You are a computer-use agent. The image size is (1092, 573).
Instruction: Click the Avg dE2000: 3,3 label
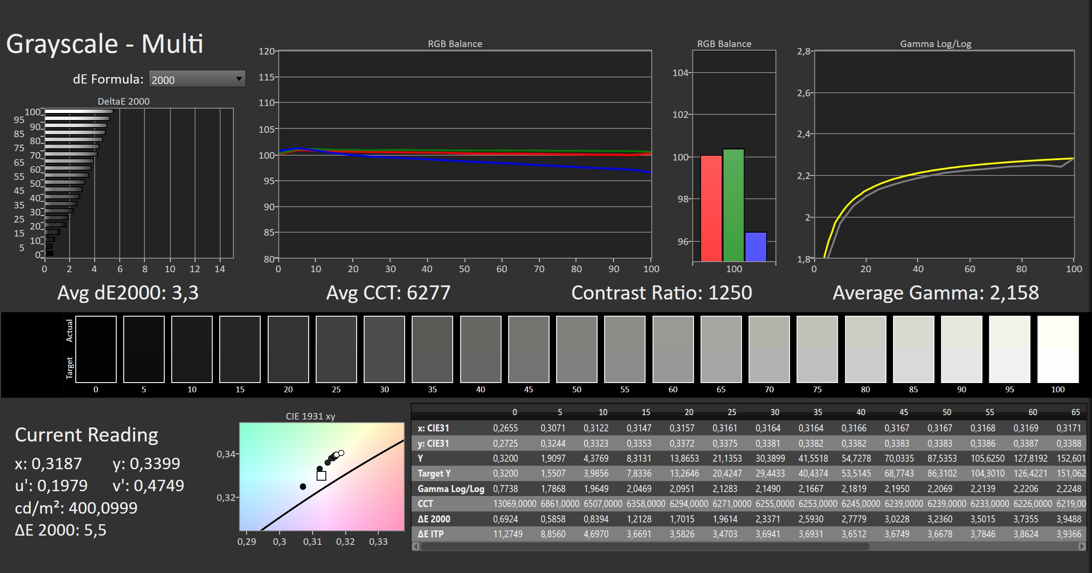coord(128,292)
